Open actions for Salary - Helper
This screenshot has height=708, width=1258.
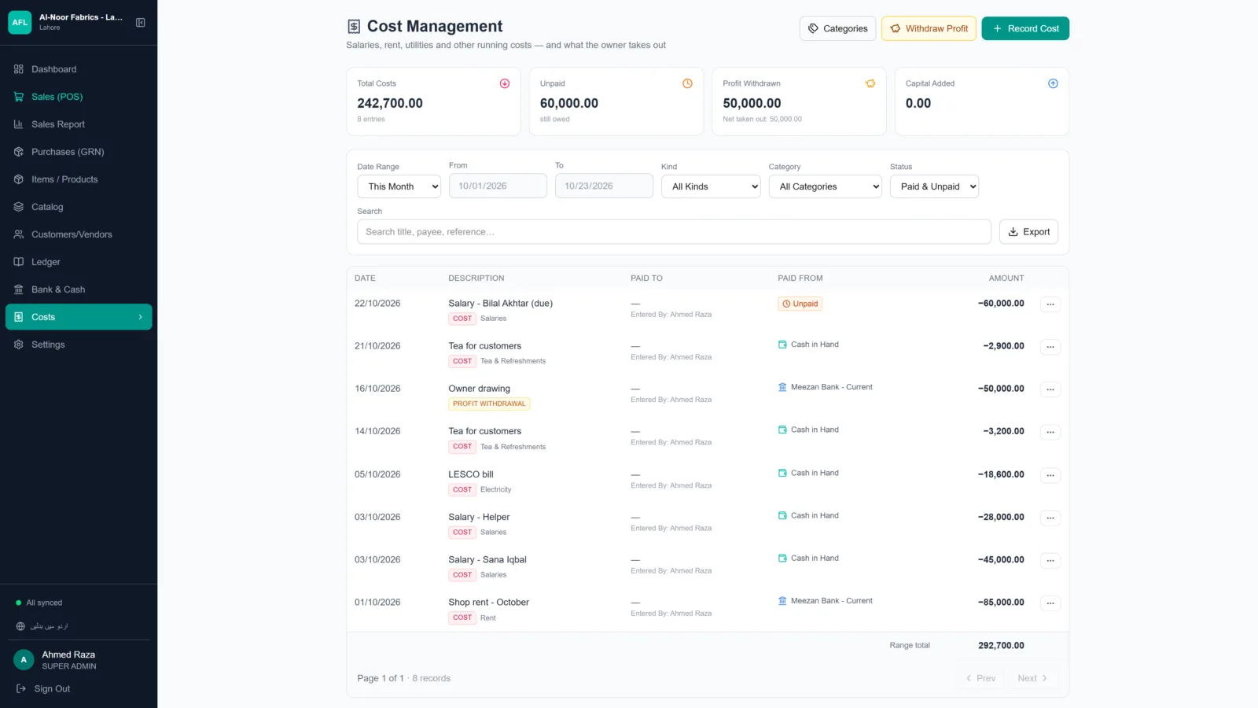click(1050, 518)
